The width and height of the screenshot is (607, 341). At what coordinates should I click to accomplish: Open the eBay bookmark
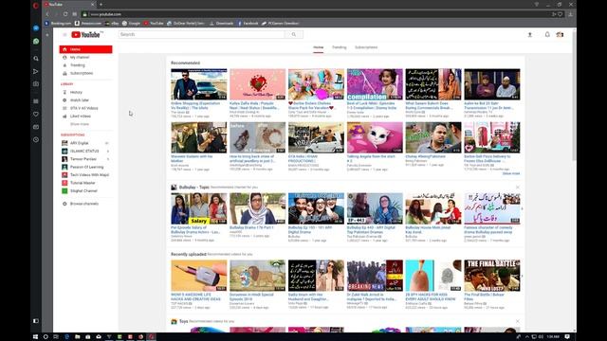(x=112, y=23)
